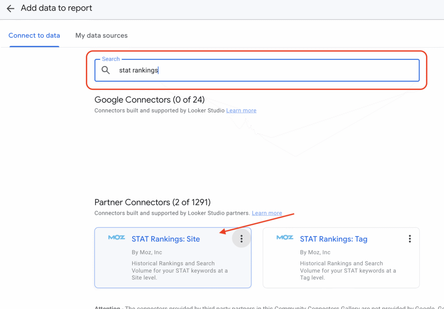The image size is (444, 309).
Task: Switch to the My data sources tab
Action: click(x=101, y=35)
